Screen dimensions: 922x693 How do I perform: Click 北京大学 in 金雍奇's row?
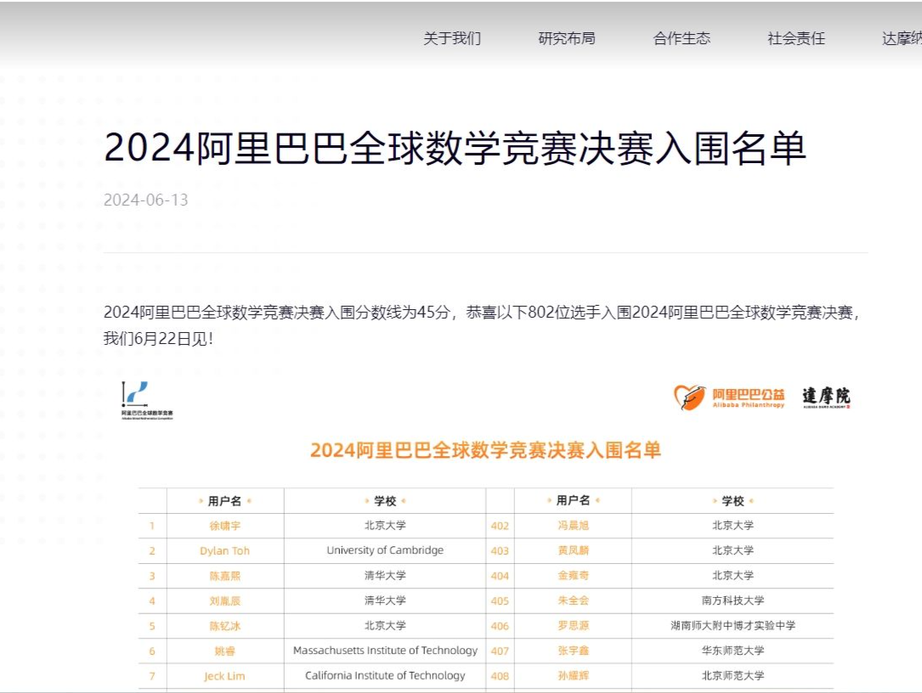(x=733, y=576)
